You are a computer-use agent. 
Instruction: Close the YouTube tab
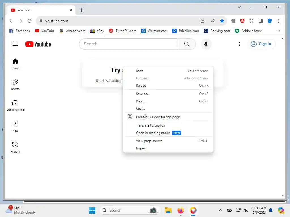click(x=71, y=10)
